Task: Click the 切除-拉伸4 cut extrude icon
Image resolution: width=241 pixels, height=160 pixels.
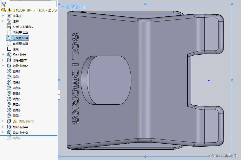Action: click(9, 127)
